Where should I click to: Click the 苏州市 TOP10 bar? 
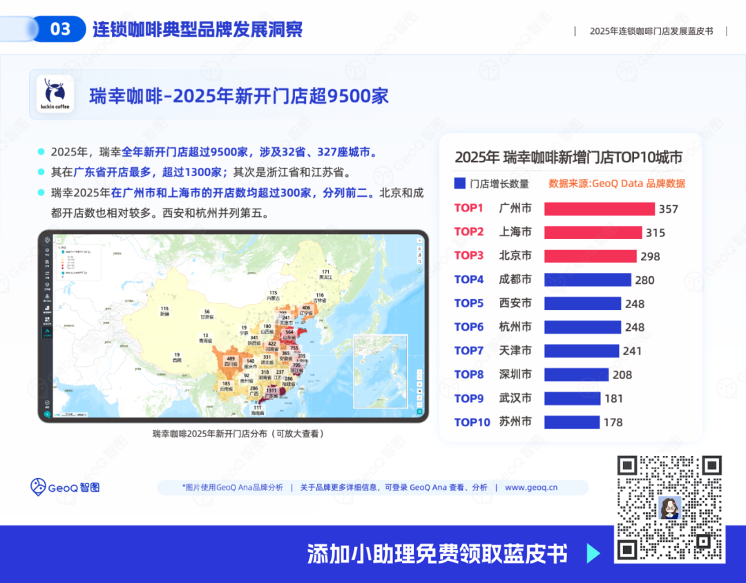pyautogui.click(x=571, y=422)
